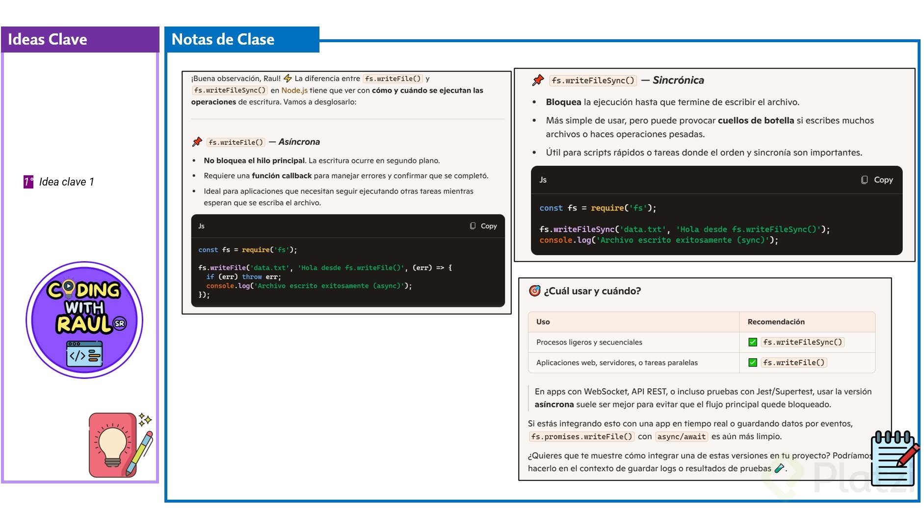This screenshot has height=508, width=924.
Task: Click 'Aplicaciones web, servidores, o tareas paralelas' cell
Action: click(617, 363)
